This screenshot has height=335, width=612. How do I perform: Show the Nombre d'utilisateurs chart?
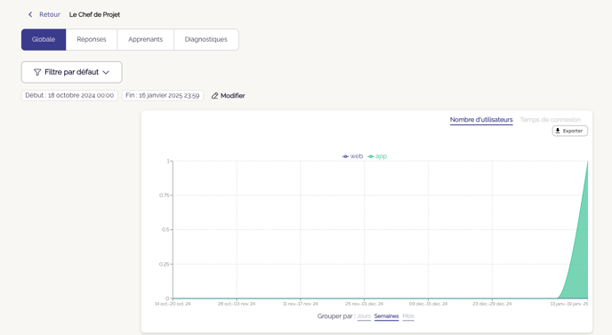click(481, 120)
